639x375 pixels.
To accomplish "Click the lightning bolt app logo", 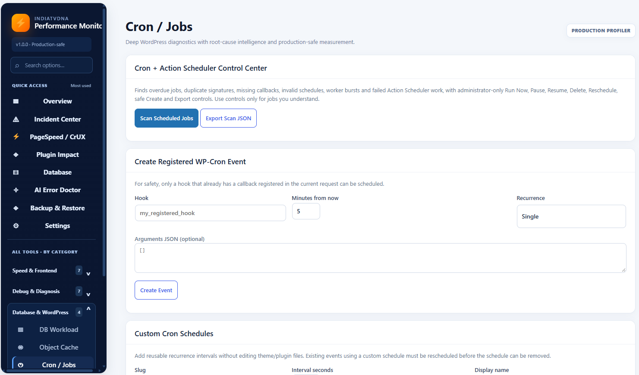I will point(21,23).
